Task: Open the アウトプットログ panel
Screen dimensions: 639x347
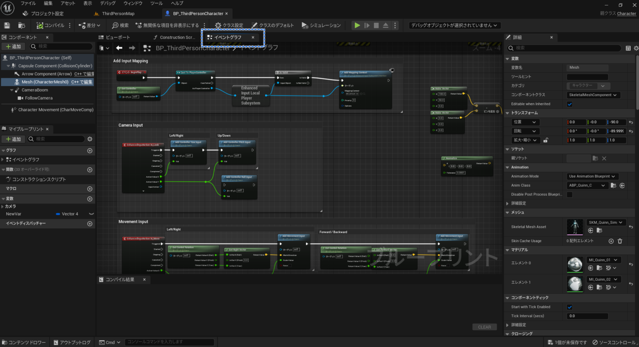Action: pos(72,342)
